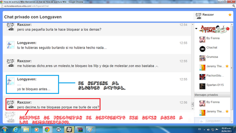Collapse the wiki chat user list arrow
This screenshot has height=133, width=236.
click(x=196, y=28)
